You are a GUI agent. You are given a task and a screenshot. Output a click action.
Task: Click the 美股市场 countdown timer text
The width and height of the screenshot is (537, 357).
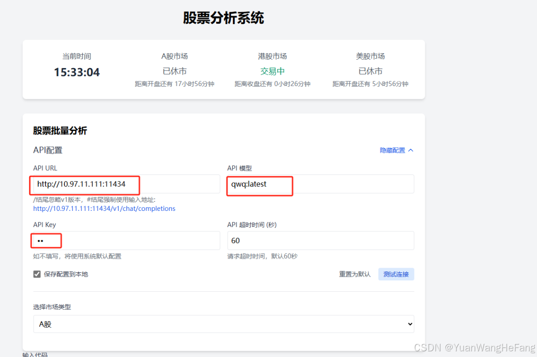click(x=370, y=84)
